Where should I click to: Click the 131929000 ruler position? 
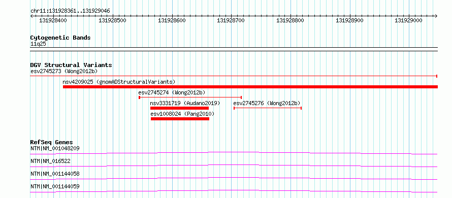(x=408, y=20)
